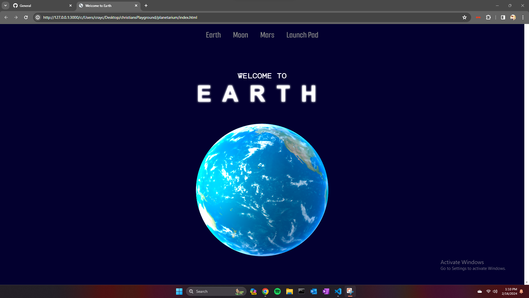Toggle Chrome's side panel open

point(503,17)
